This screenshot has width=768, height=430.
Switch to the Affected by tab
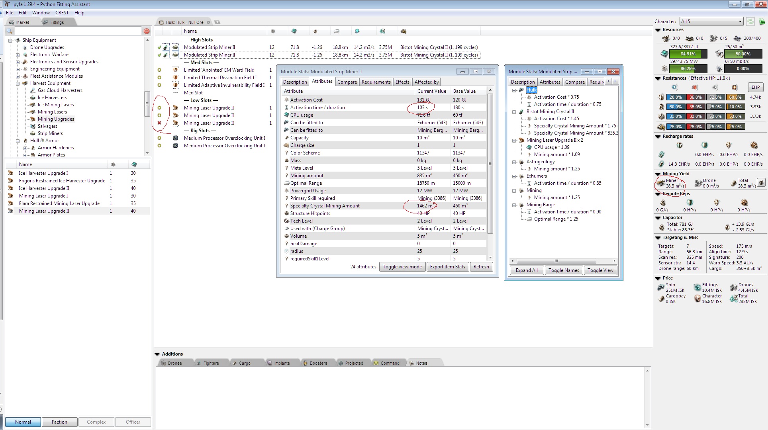(426, 82)
